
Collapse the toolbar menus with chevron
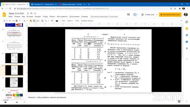[x=181, y=21]
